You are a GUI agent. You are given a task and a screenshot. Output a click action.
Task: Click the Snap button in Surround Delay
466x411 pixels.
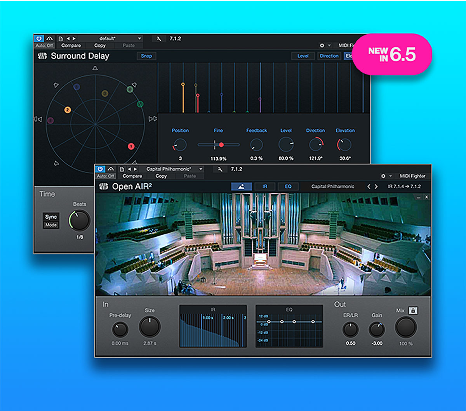[x=147, y=56]
